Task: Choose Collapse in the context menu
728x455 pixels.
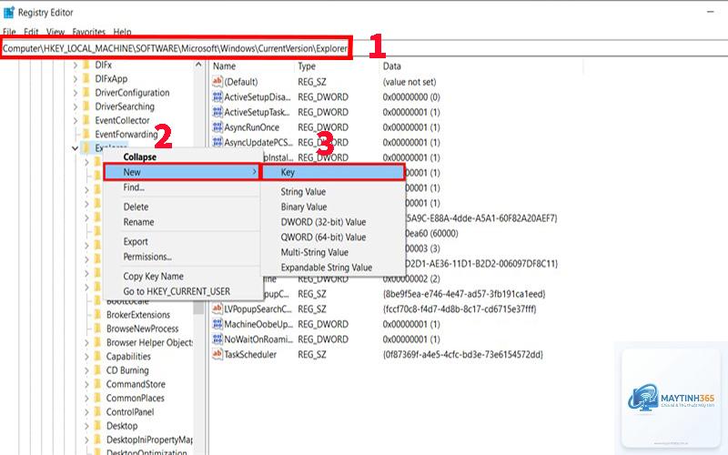Action: click(x=183, y=157)
